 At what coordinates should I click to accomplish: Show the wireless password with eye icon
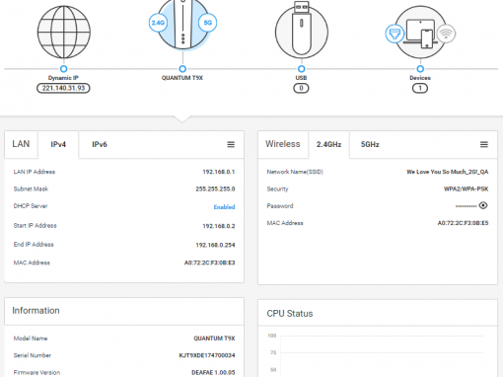click(483, 205)
